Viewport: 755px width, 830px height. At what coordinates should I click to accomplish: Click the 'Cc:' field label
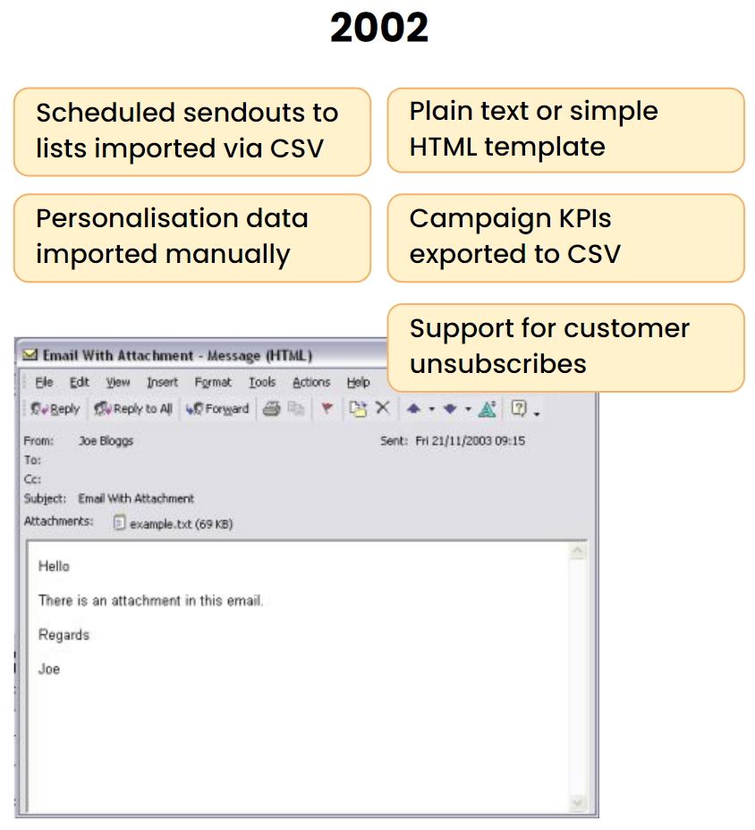pos(32,479)
